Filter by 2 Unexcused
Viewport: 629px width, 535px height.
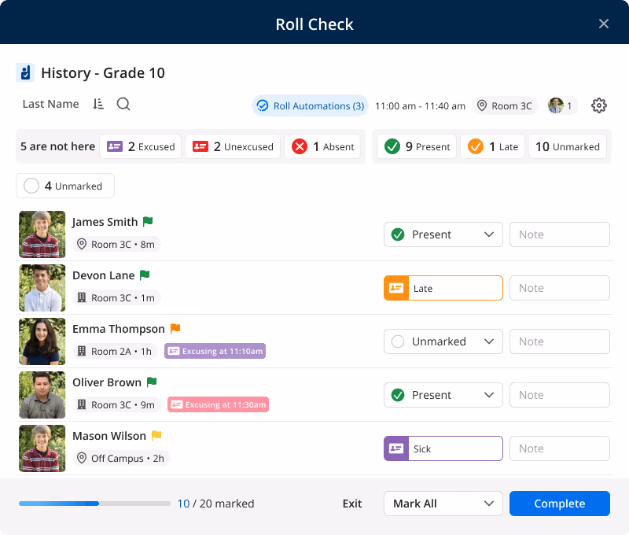(233, 146)
